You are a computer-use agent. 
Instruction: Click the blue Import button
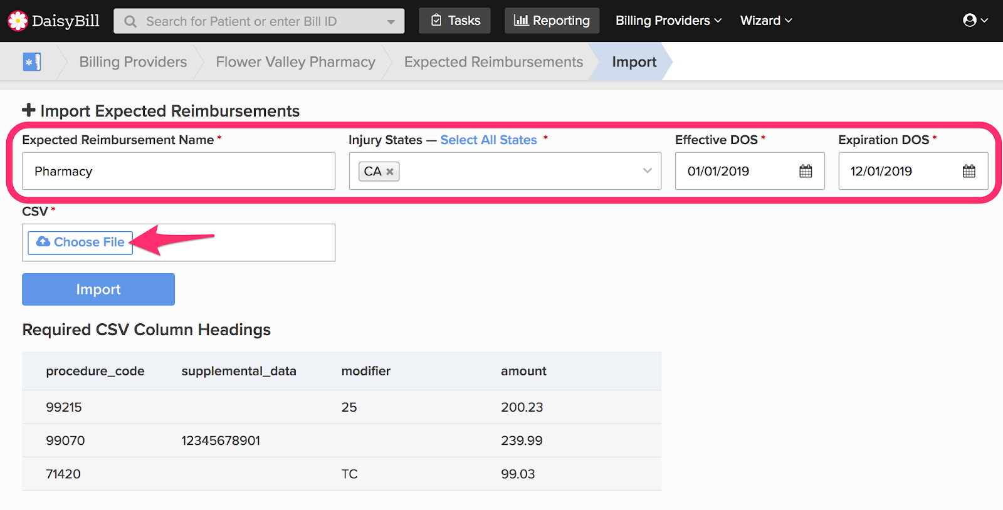[x=98, y=289]
